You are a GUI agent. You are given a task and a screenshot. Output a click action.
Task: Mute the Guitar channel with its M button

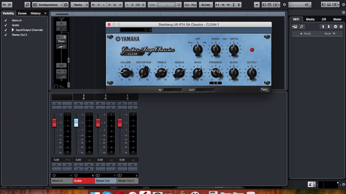coord(78,103)
